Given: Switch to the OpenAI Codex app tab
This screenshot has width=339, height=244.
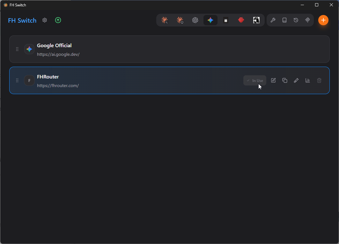Looking at the screenshot, I should (x=195, y=20).
